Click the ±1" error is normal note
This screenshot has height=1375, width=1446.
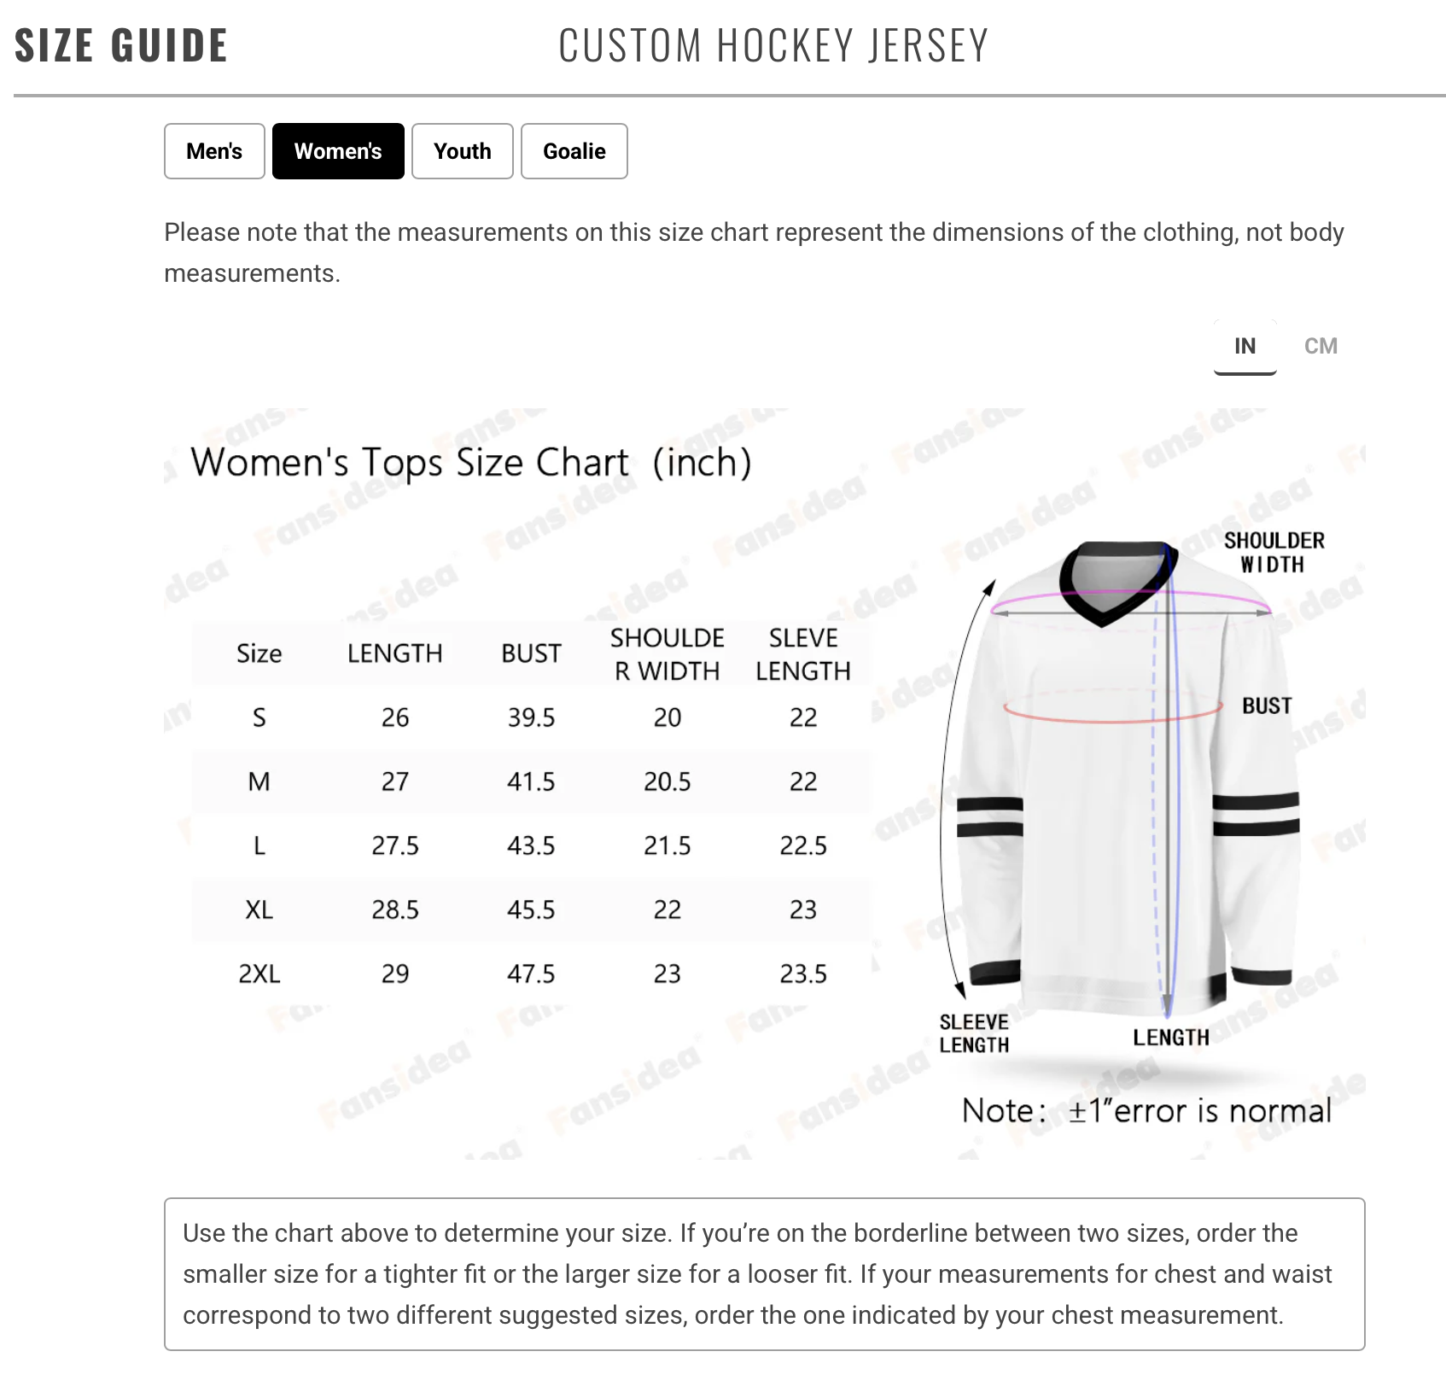[x=1146, y=1110]
